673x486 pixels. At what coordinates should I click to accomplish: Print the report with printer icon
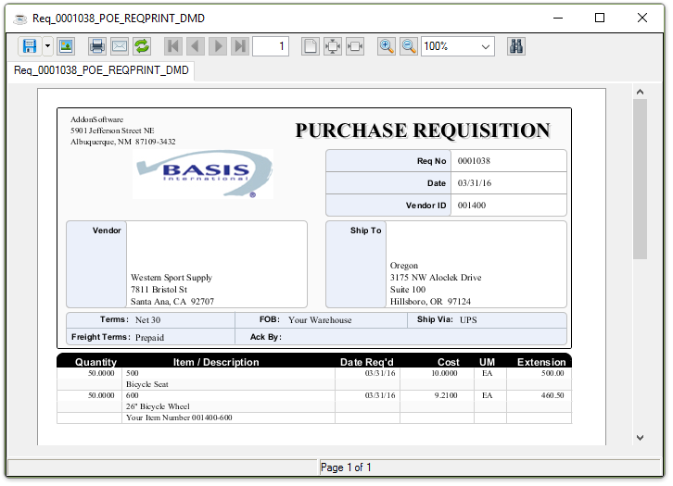point(97,46)
